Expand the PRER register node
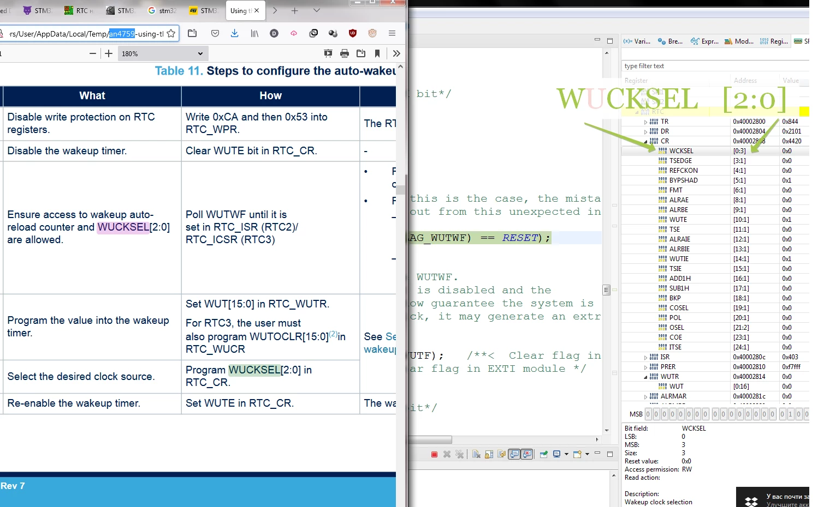Image resolution: width=818 pixels, height=507 pixels. click(x=646, y=367)
